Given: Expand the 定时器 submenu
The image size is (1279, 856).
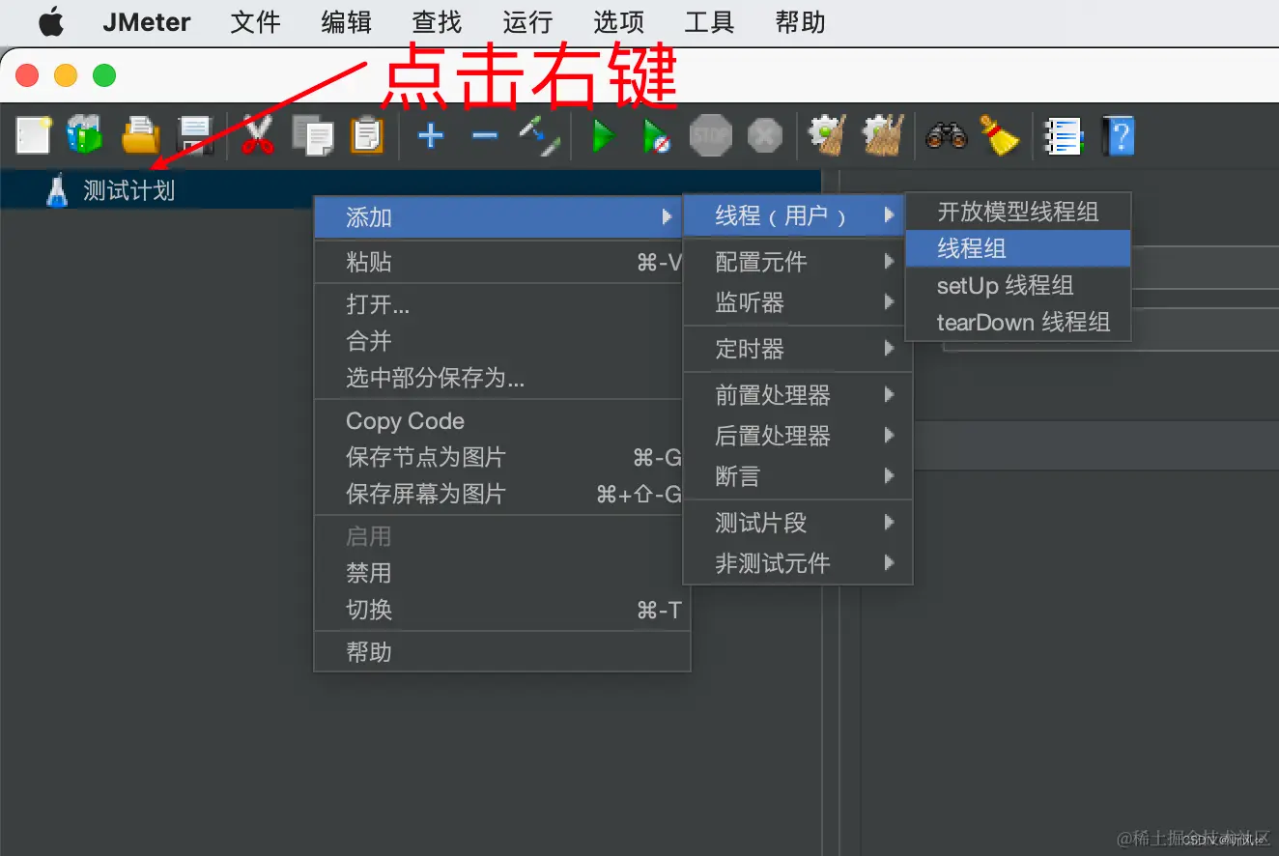Looking at the screenshot, I should point(798,349).
